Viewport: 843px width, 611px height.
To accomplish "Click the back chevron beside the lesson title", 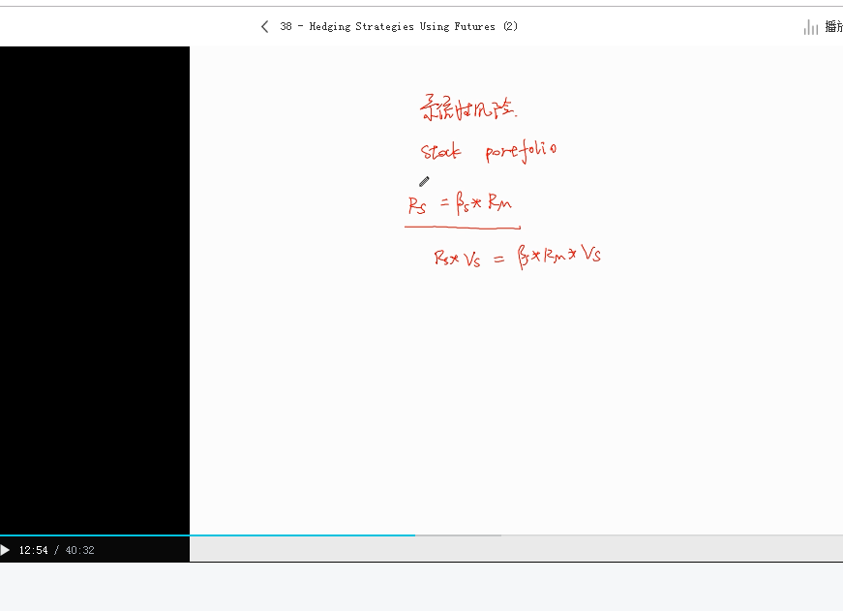I will (x=265, y=27).
